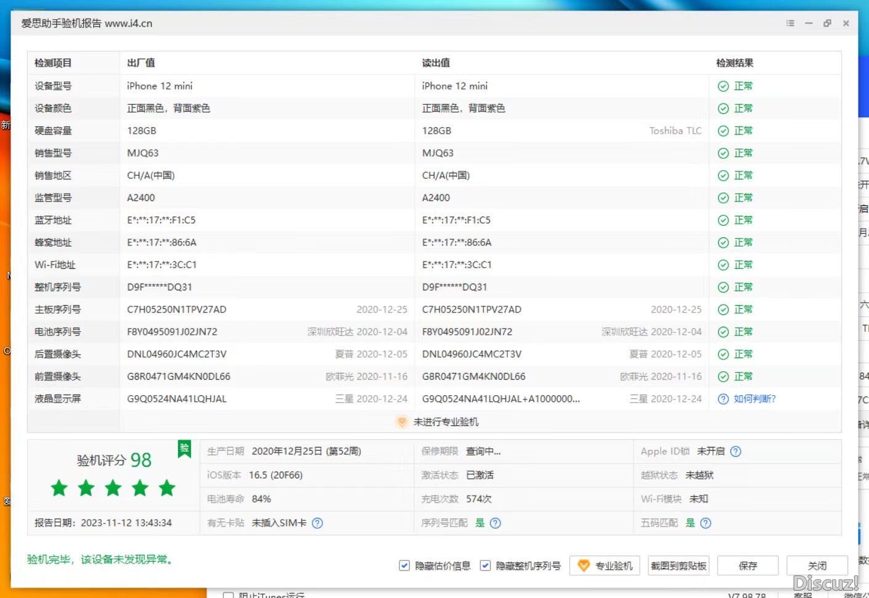Click 正常 check icon for 电池序列号 row
869x598 pixels.
(724, 332)
